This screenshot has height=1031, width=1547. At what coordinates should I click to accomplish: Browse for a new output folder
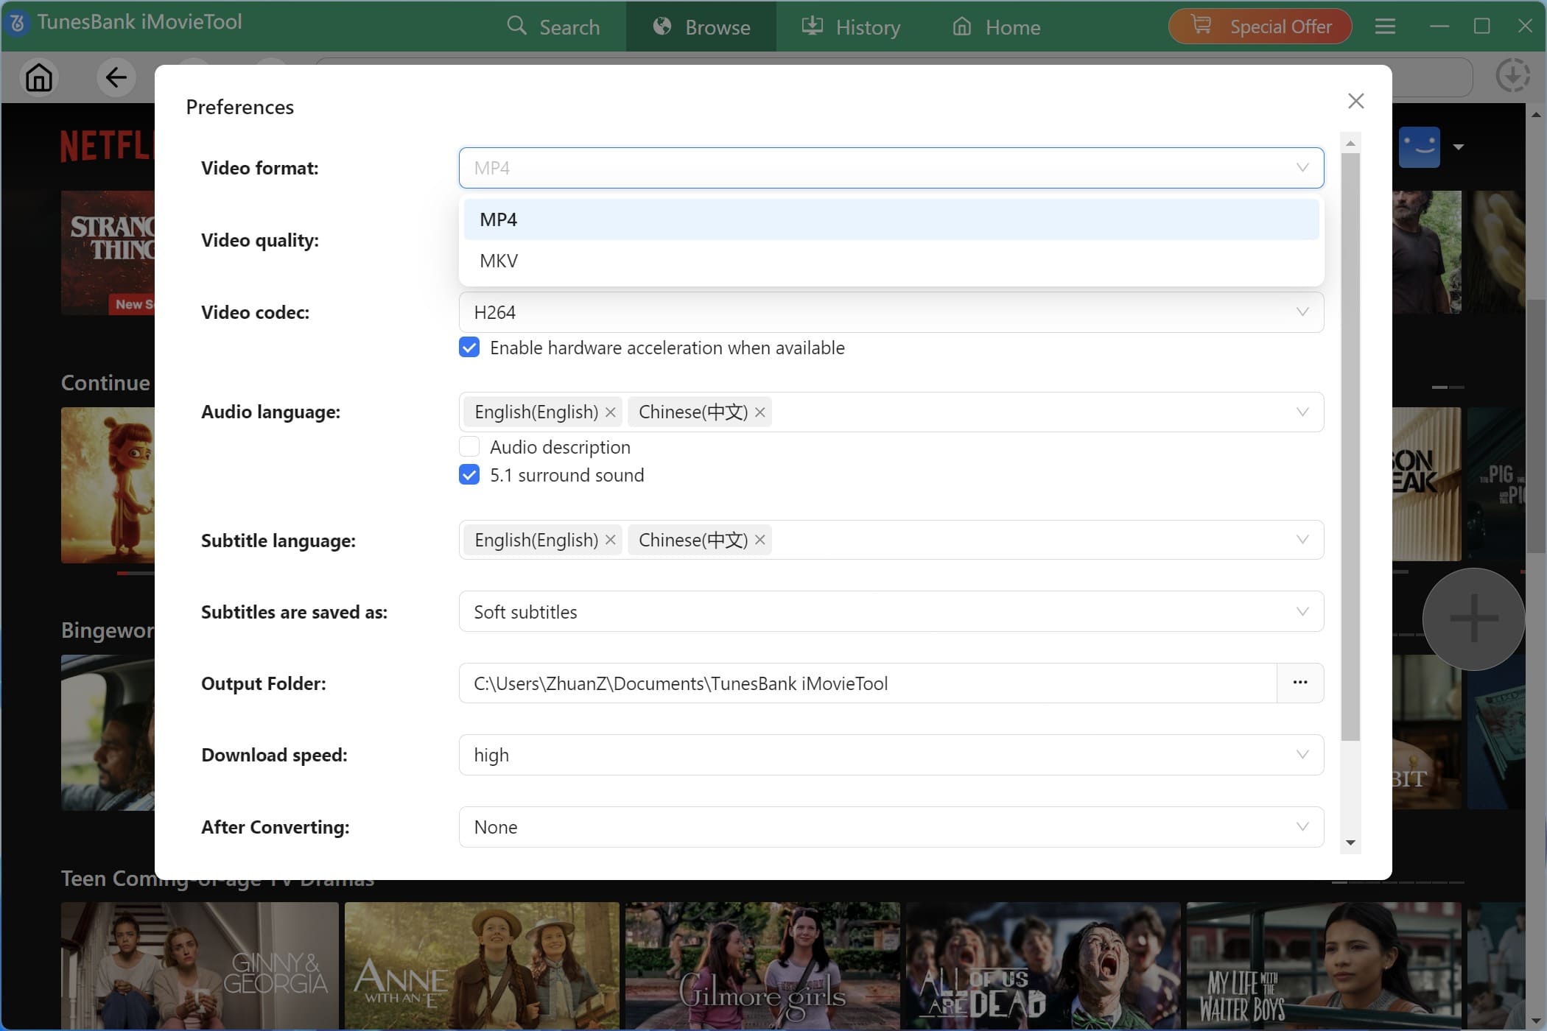1300,683
